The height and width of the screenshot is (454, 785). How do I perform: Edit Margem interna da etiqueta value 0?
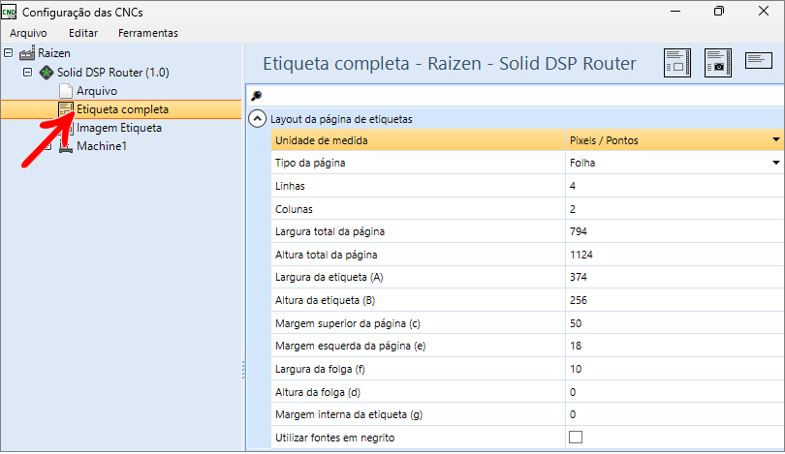674,414
